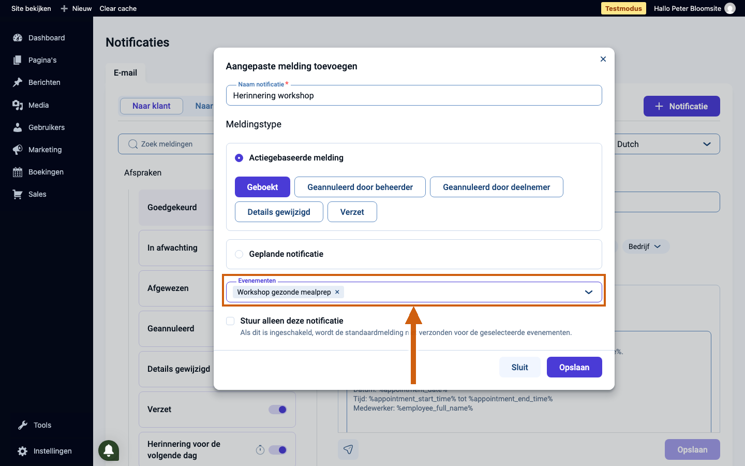Click the + Notificatie button
The width and height of the screenshot is (745, 466).
pyautogui.click(x=682, y=106)
